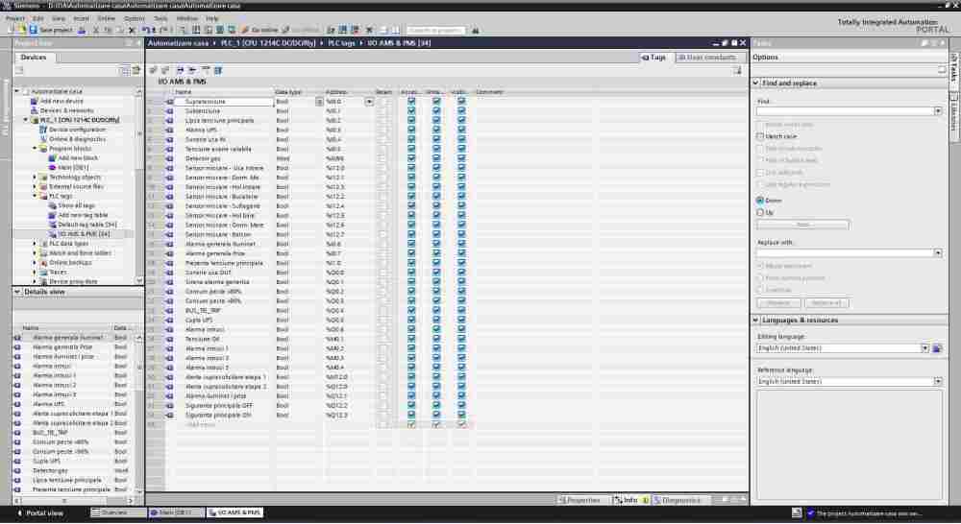The width and height of the screenshot is (961, 524).
Task: Open Device configuration in project tree
Action: pos(77,129)
